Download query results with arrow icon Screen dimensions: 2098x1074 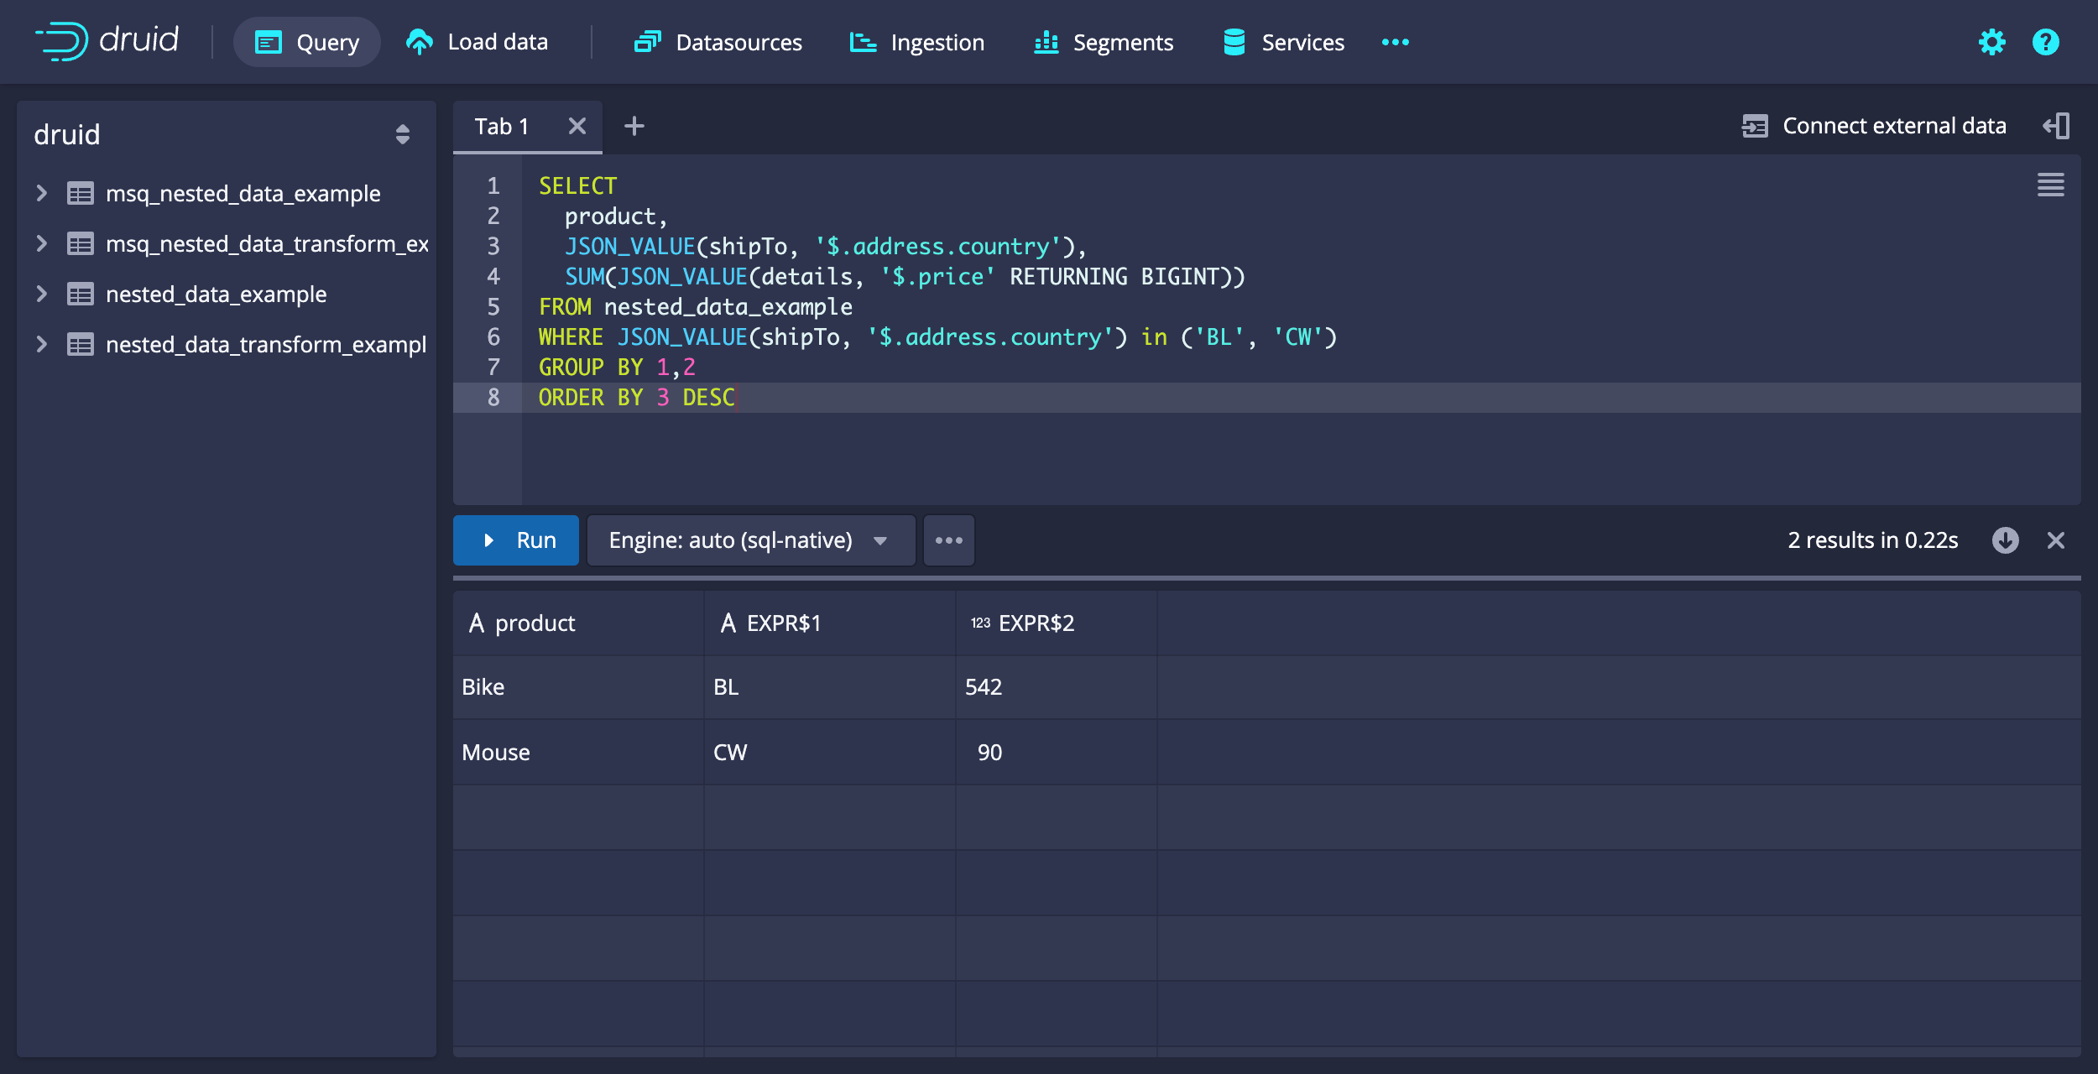pos(2005,540)
